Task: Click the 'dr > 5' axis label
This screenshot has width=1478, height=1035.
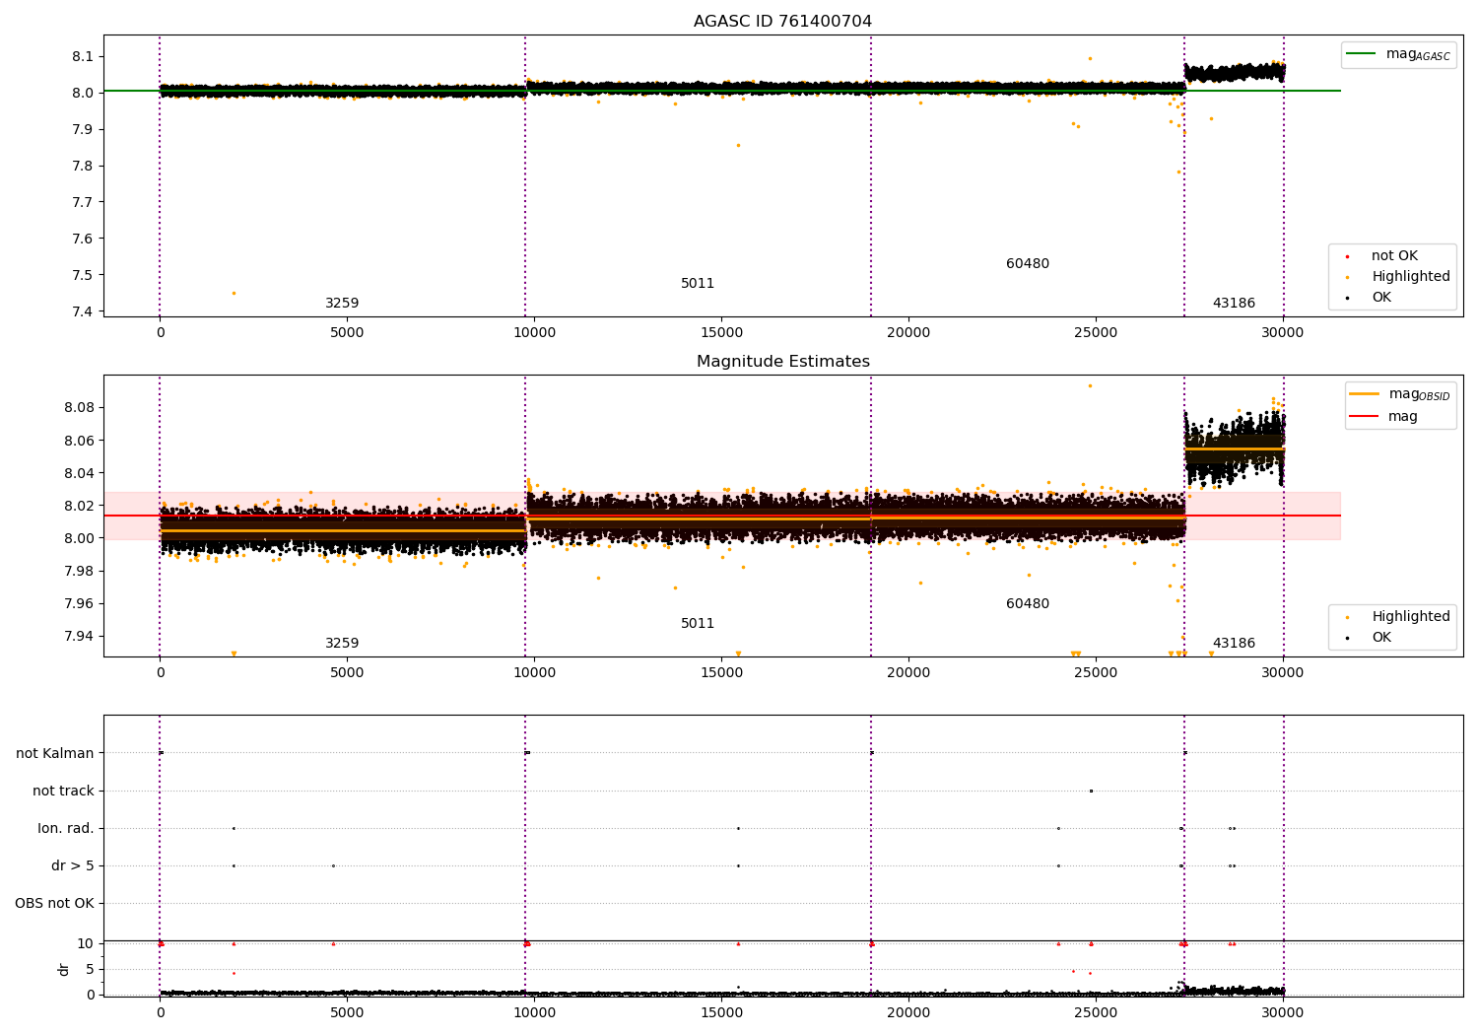Action: pos(73,866)
